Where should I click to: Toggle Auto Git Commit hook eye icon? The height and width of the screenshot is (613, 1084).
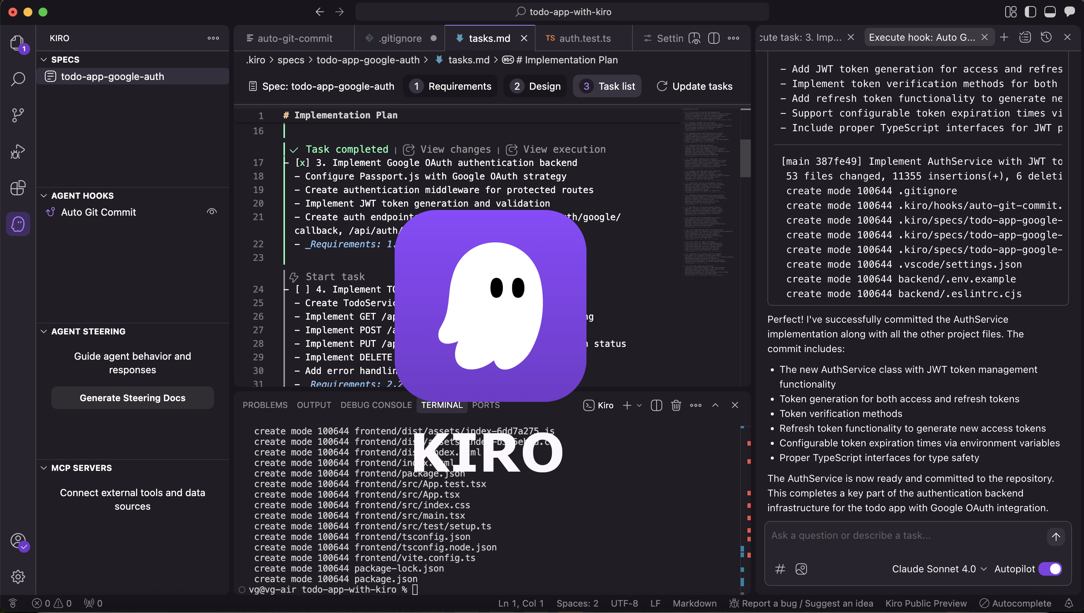point(212,212)
